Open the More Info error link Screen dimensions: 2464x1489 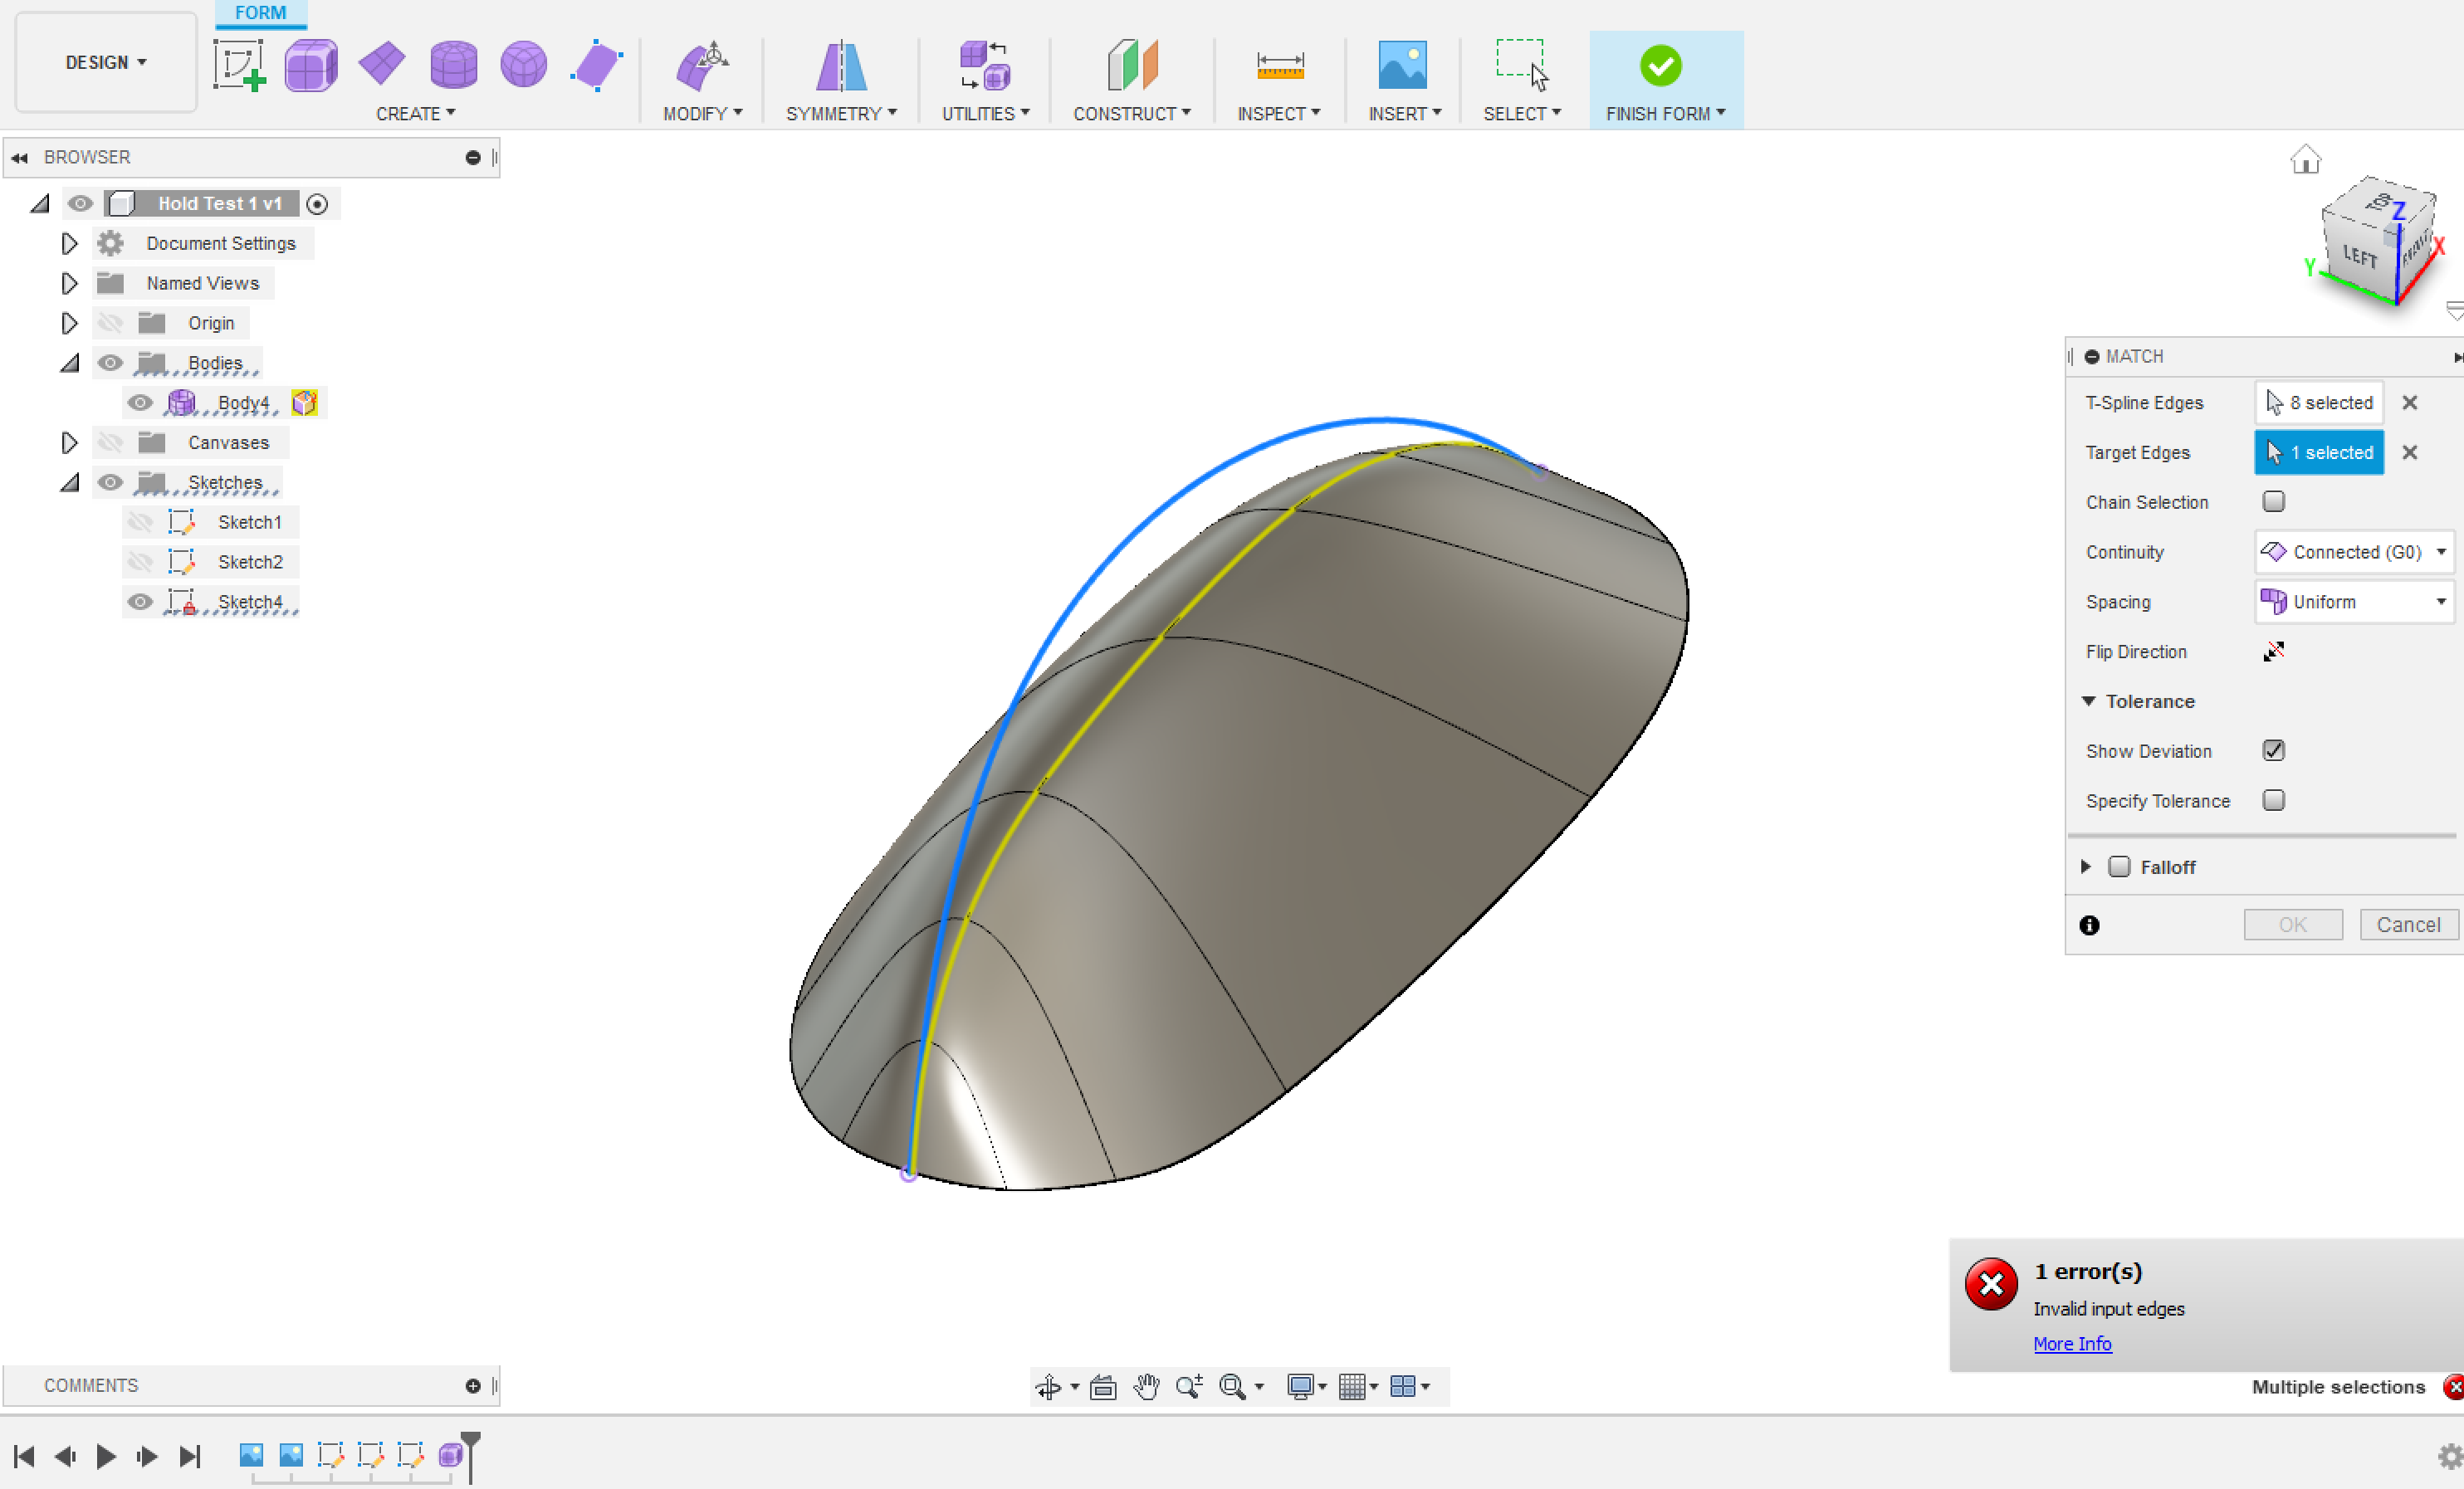tap(2072, 1344)
